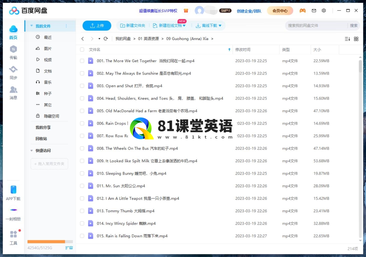
Task: Tick checkbox for 002. May The Always Be Sunshine
Action: click(x=82, y=73)
